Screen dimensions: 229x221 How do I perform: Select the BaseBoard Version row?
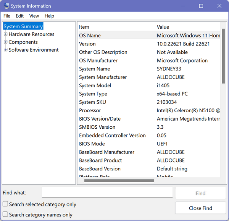(x=149, y=169)
